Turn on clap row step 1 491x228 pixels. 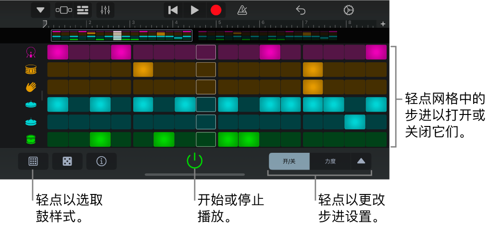pyautogui.click(x=58, y=87)
